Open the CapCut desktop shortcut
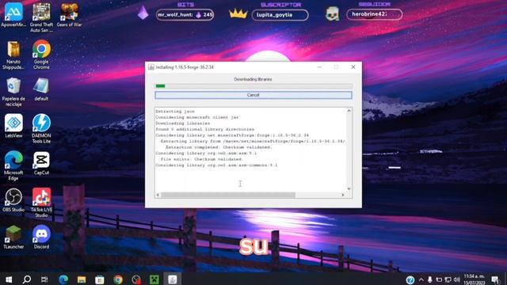Screen dimensions: 507x285 [41, 163]
